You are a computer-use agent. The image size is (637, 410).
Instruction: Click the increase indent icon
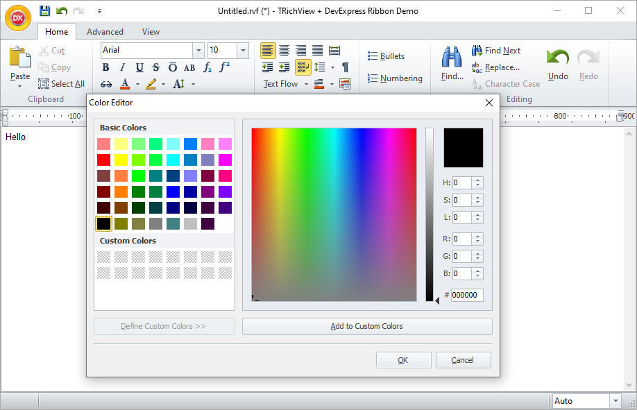[284, 67]
